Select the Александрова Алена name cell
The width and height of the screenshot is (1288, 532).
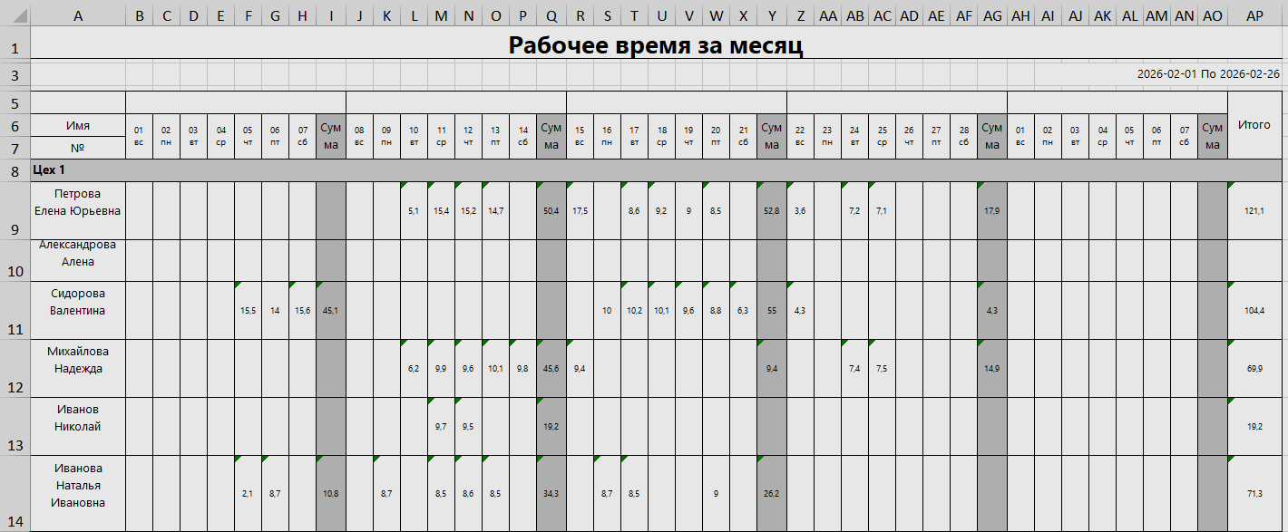[78, 254]
